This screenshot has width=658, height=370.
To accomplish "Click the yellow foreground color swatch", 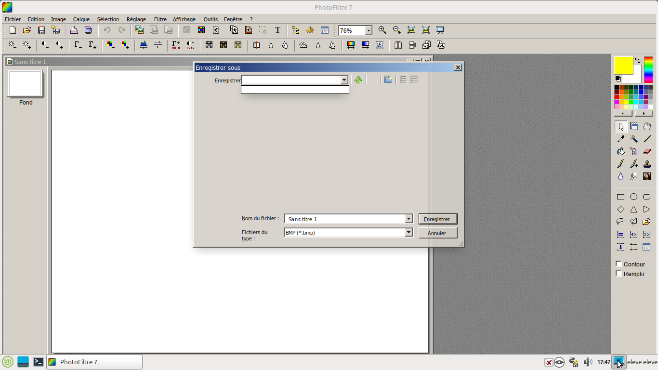I will [x=623, y=65].
